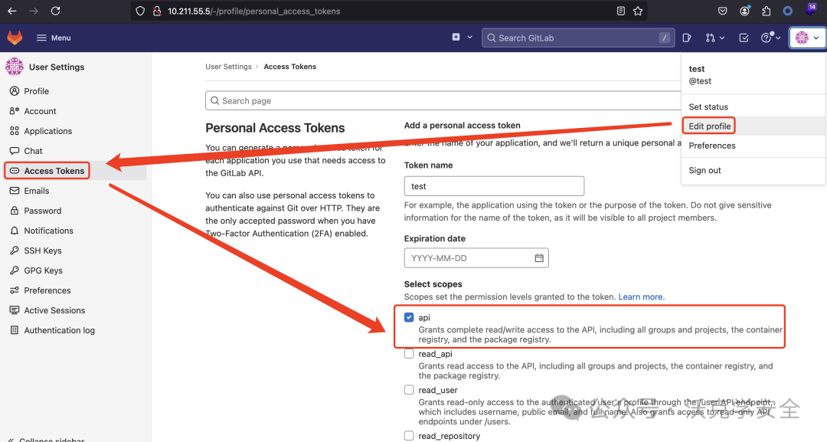Click the Expiration date field
This screenshot has height=442, width=827.
pyautogui.click(x=476, y=258)
